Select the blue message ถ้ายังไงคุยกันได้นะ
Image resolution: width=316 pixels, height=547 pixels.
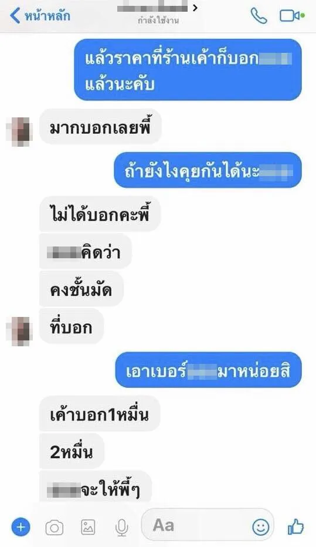[x=208, y=171]
